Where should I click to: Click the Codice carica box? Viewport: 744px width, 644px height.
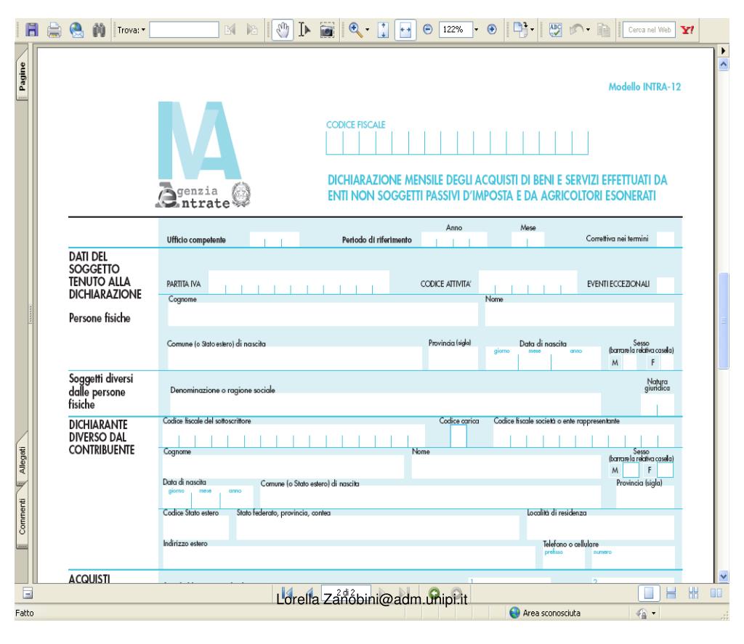pyautogui.click(x=458, y=436)
